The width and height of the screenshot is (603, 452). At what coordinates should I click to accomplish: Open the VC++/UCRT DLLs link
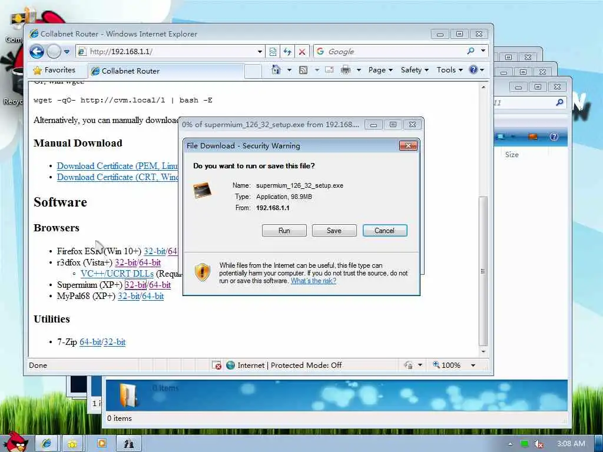117,274
